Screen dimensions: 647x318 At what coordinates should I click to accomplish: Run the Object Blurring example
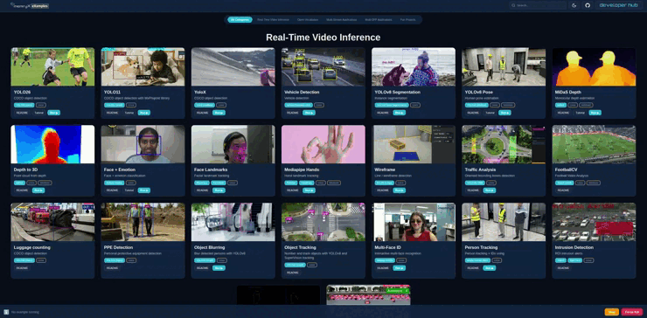point(219,267)
